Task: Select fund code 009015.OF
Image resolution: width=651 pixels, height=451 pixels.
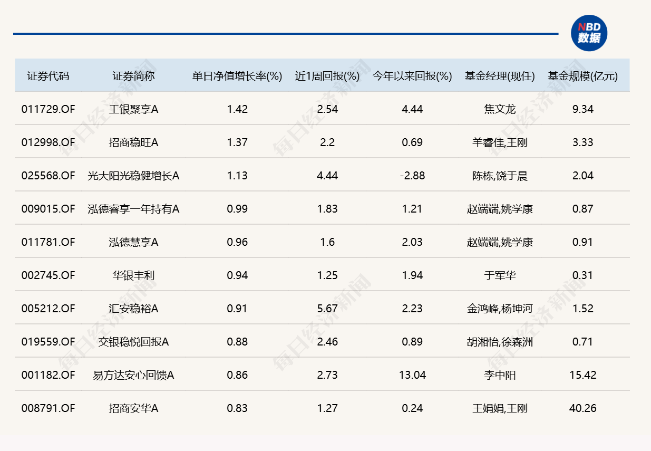Action: (48, 209)
